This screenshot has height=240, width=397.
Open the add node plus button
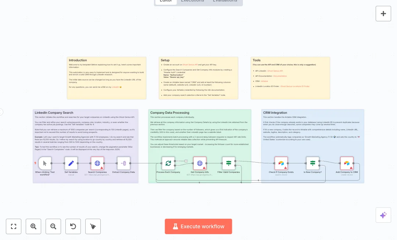click(x=383, y=14)
